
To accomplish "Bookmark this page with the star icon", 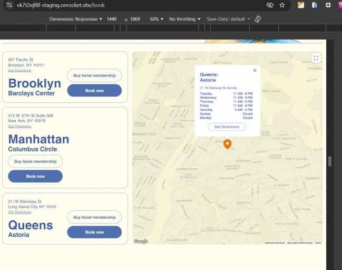I will coord(282,5).
